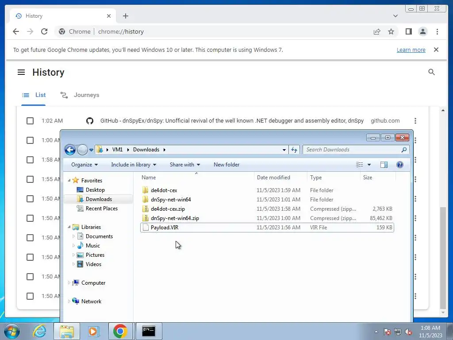This screenshot has width=453, height=340.
Task: Check the 1:55 AM history entry
Action: [30, 179]
